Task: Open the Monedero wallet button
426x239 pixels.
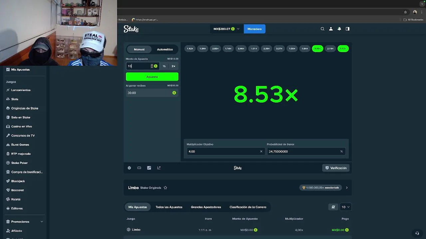Action: point(255,29)
